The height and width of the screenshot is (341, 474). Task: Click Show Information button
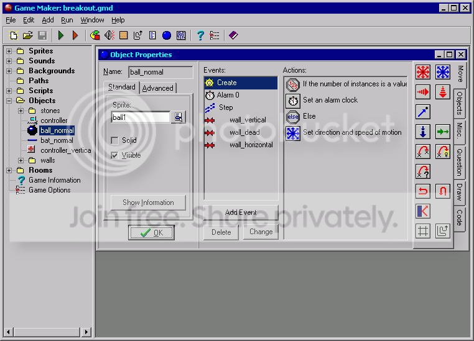click(148, 202)
